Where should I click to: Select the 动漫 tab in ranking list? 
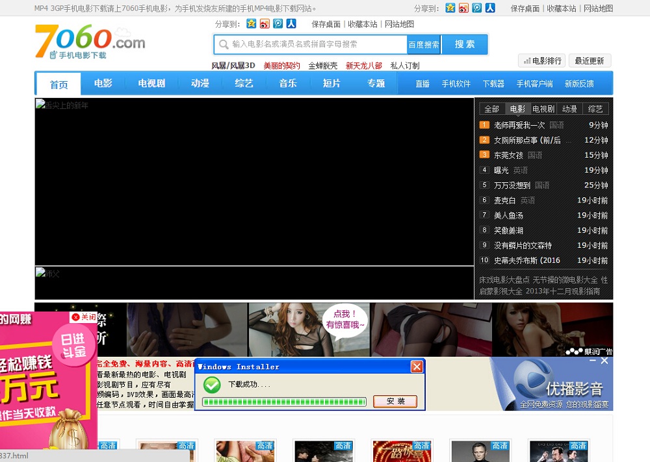click(x=569, y=109)
